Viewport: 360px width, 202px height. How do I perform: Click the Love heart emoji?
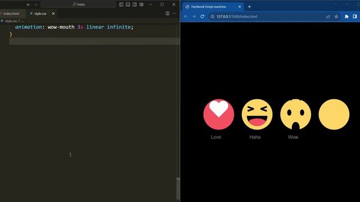[x=219, y=114]
